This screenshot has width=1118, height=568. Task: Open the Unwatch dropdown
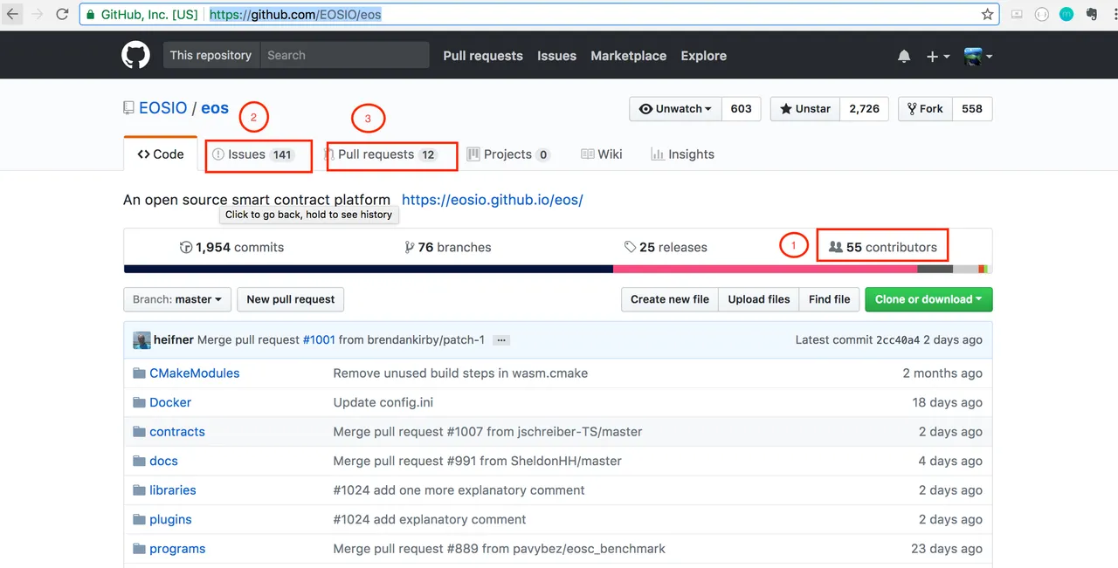[x=674, y=109]
